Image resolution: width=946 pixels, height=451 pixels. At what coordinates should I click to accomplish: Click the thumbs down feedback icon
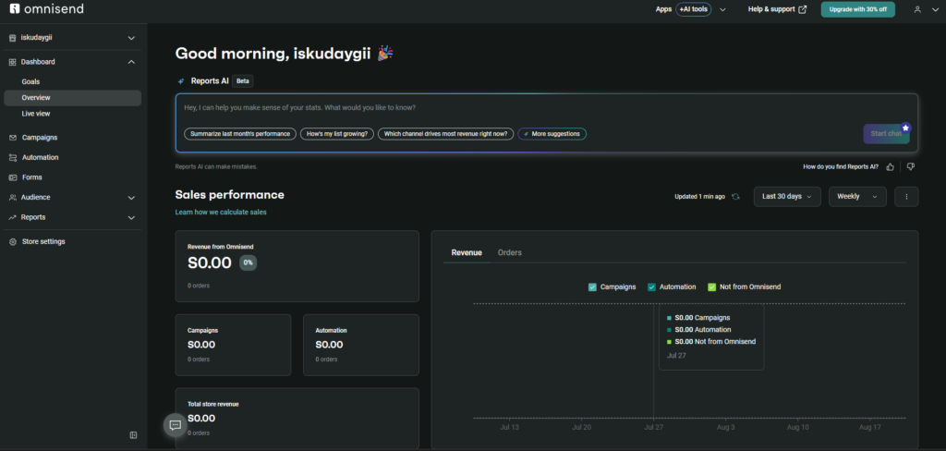click(910, 166)
